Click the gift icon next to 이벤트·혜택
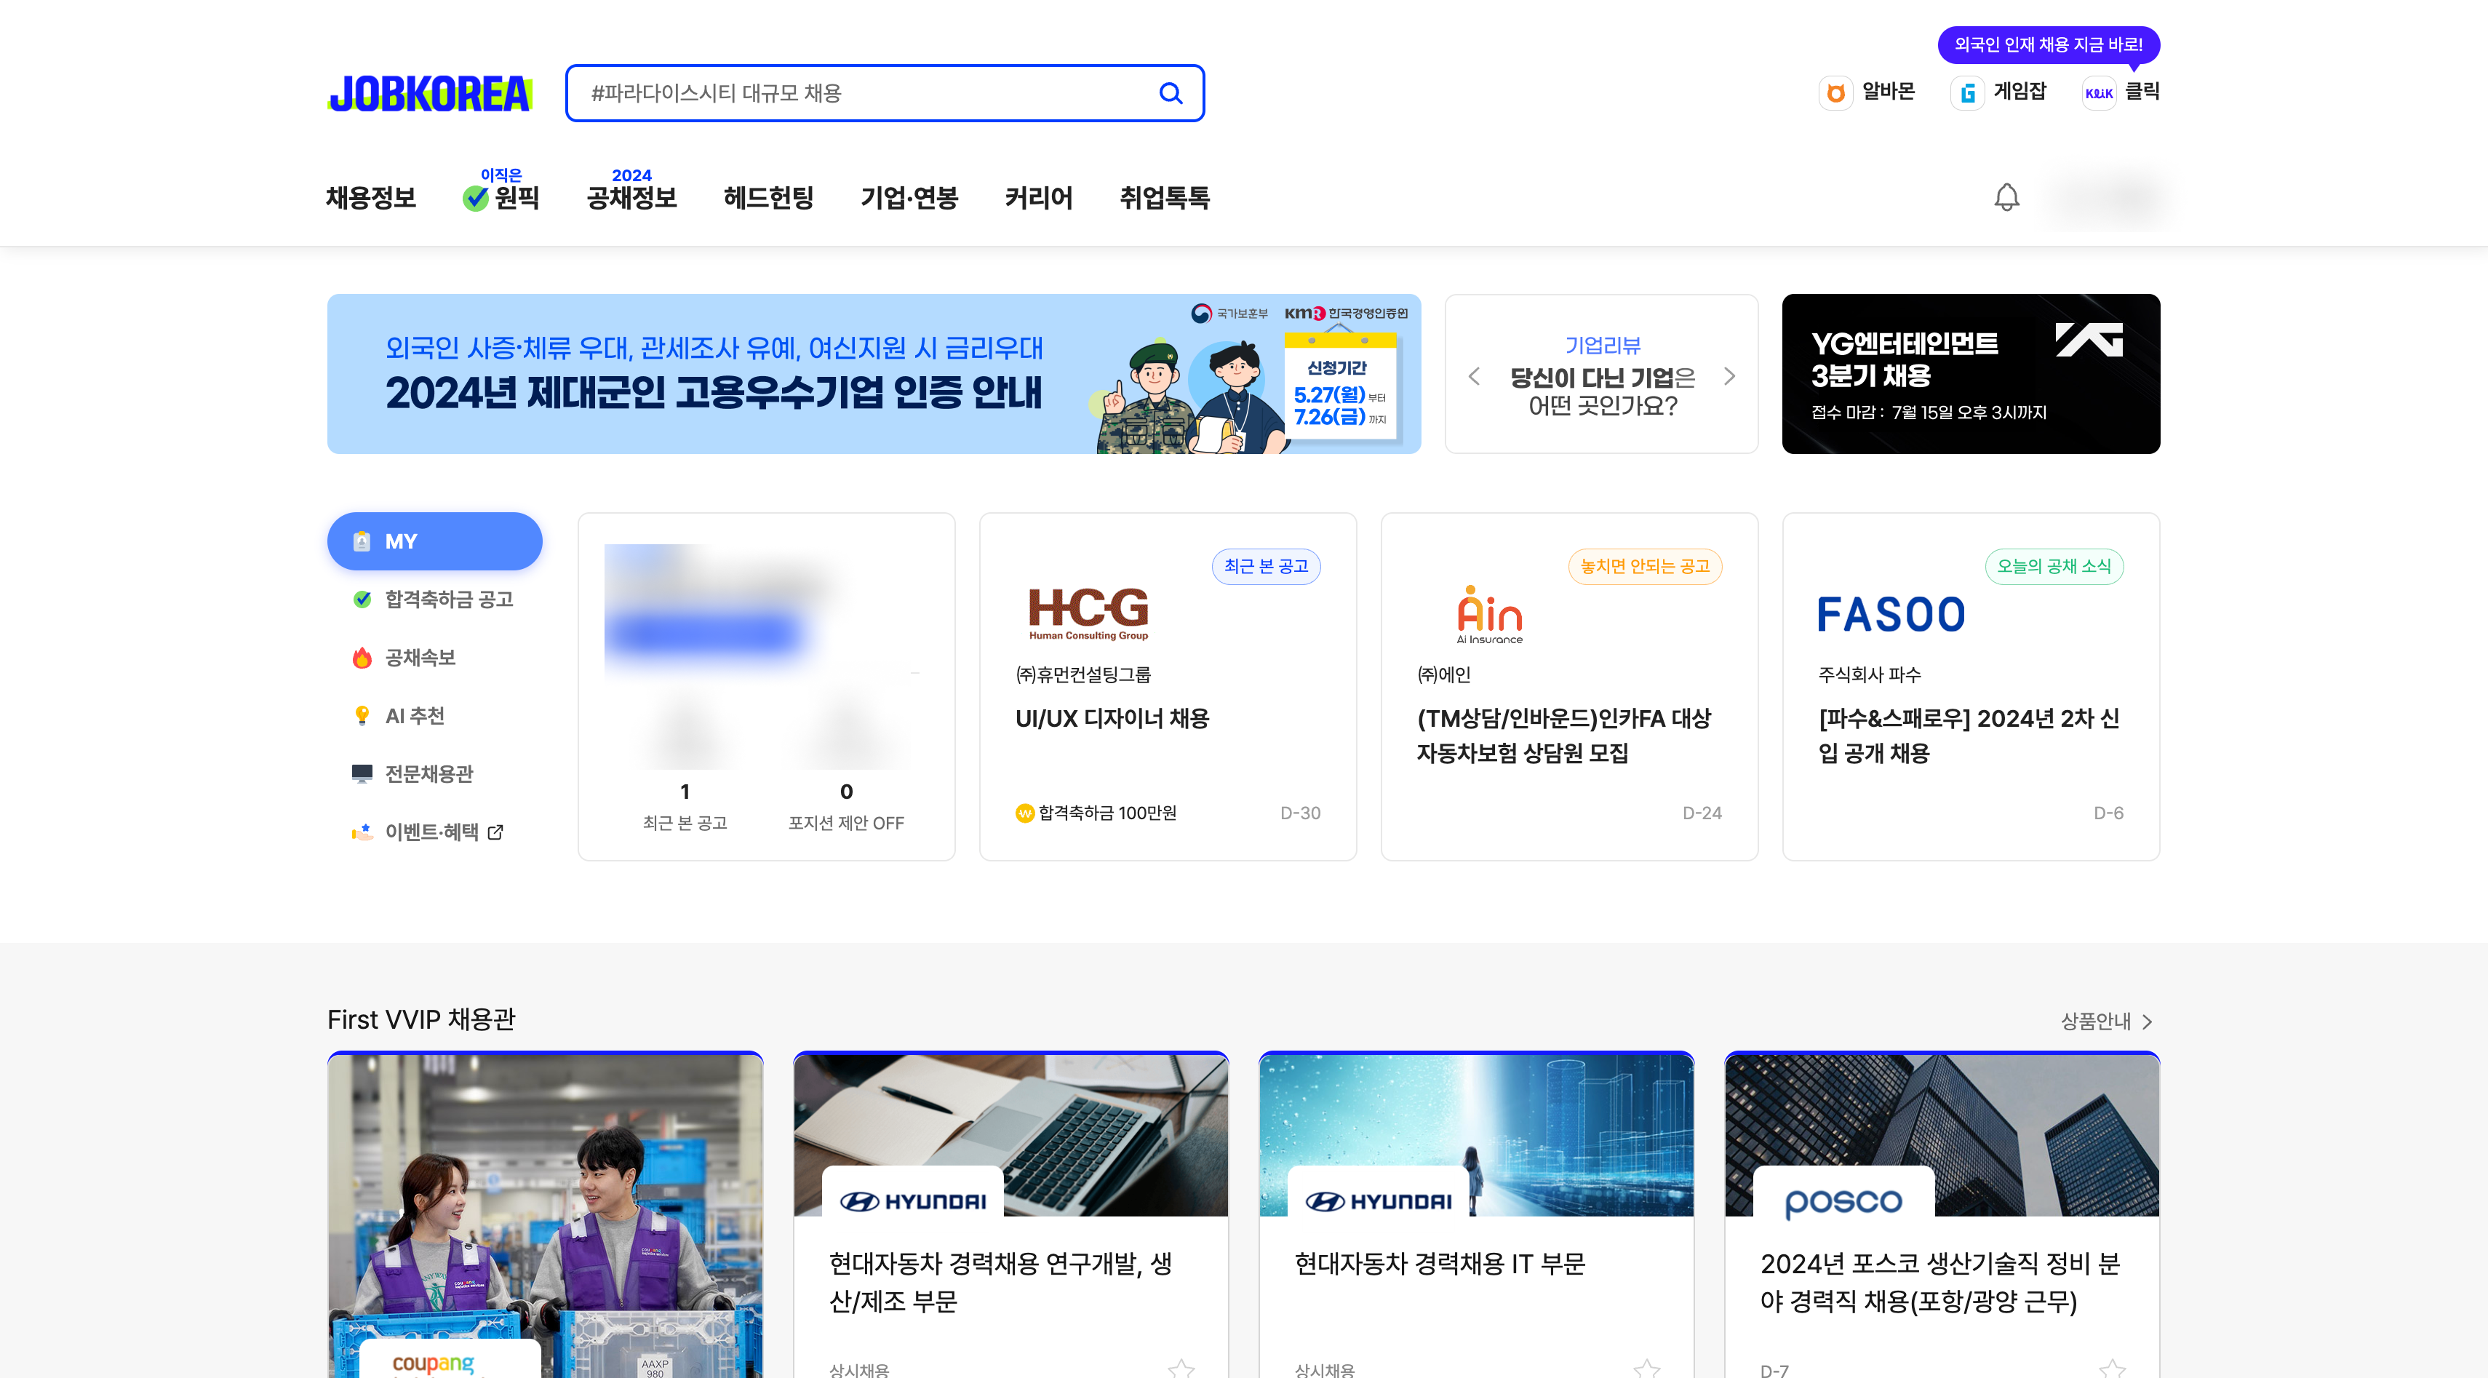The height and width of the screenshot is (1378, 2488). click(x=362, y=832)
